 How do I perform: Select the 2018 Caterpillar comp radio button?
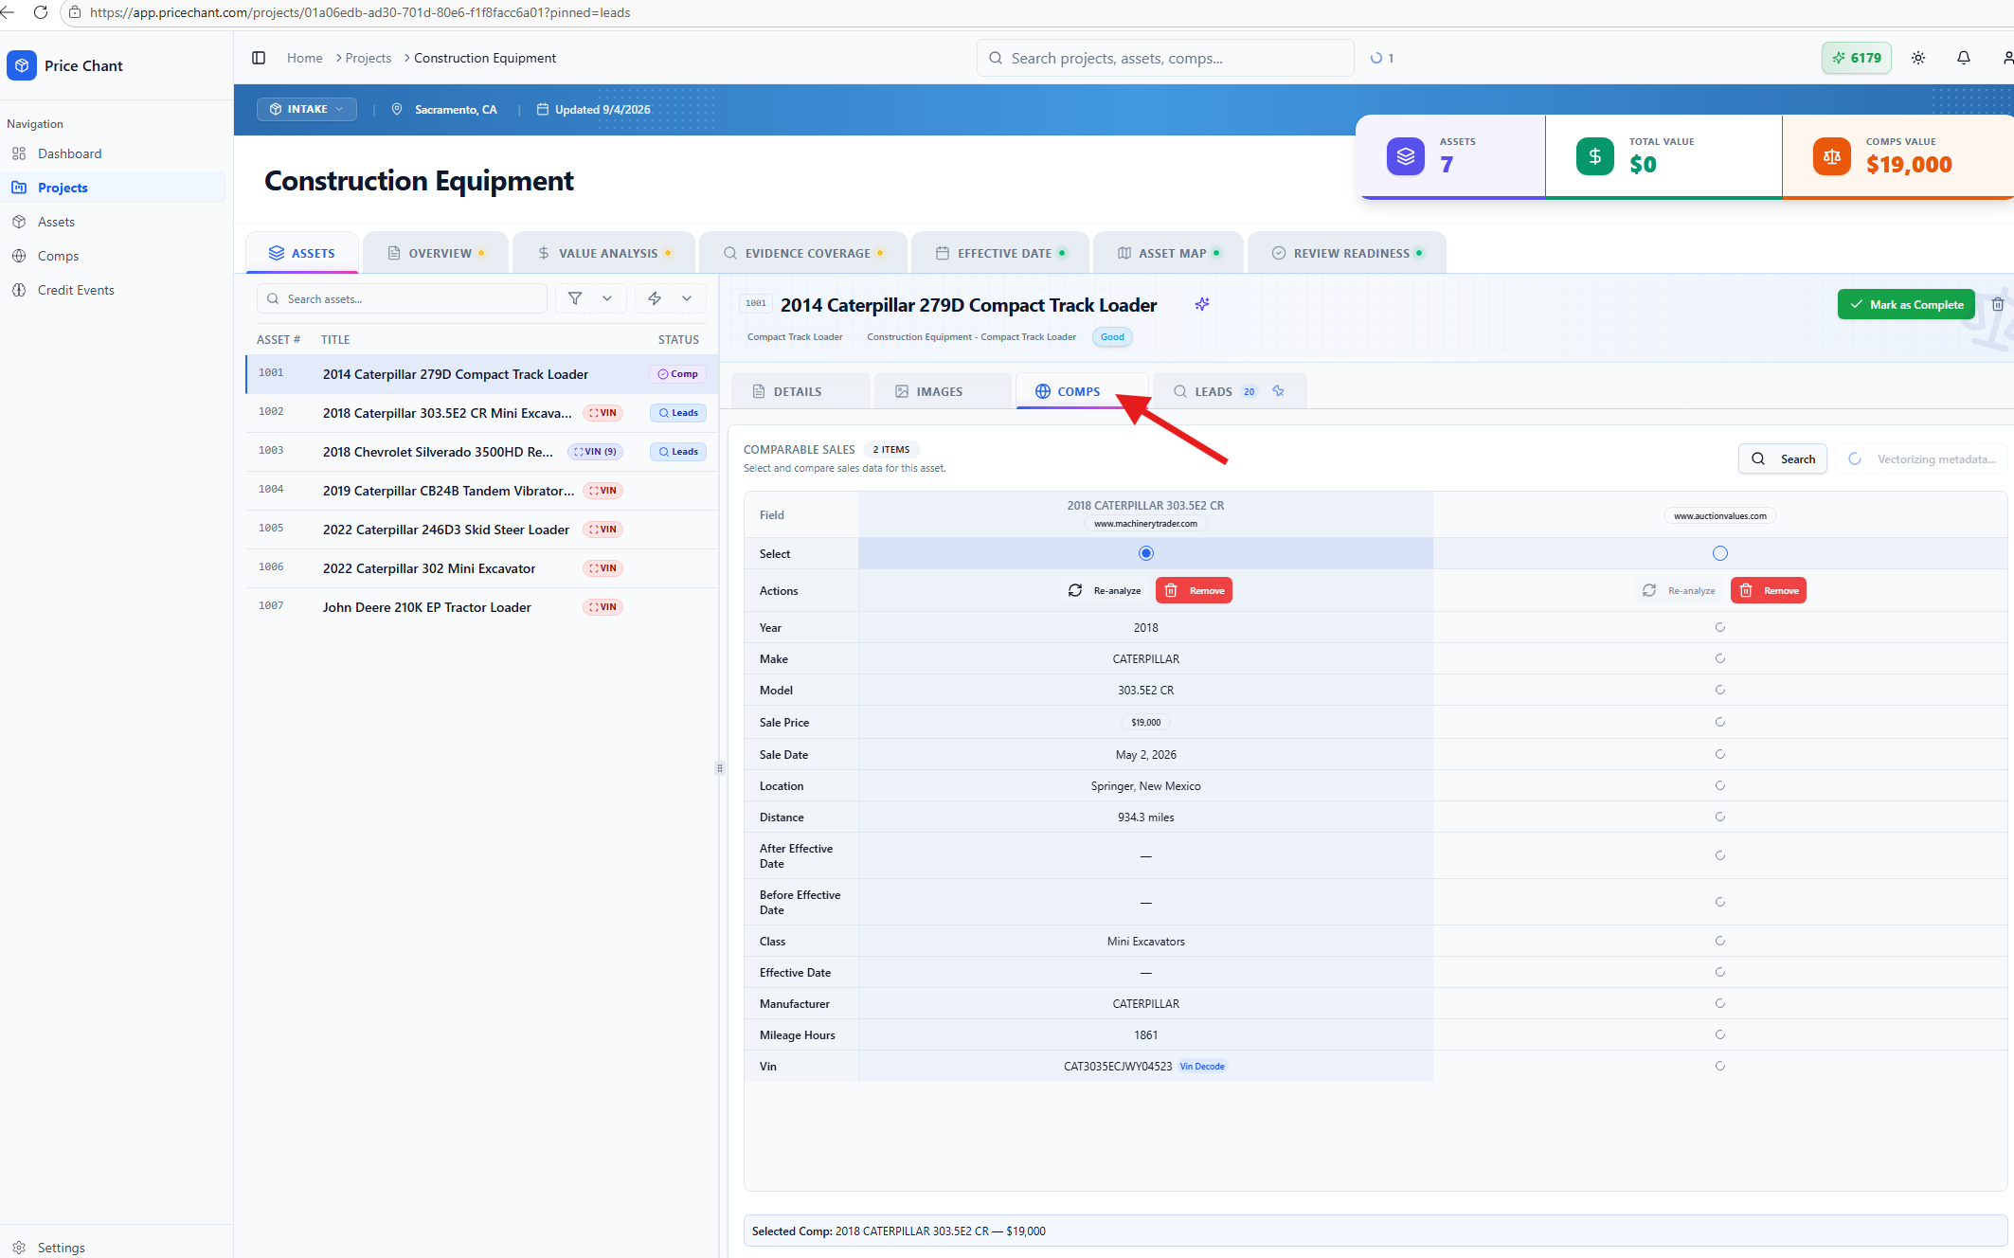(x=1146, y=553)
